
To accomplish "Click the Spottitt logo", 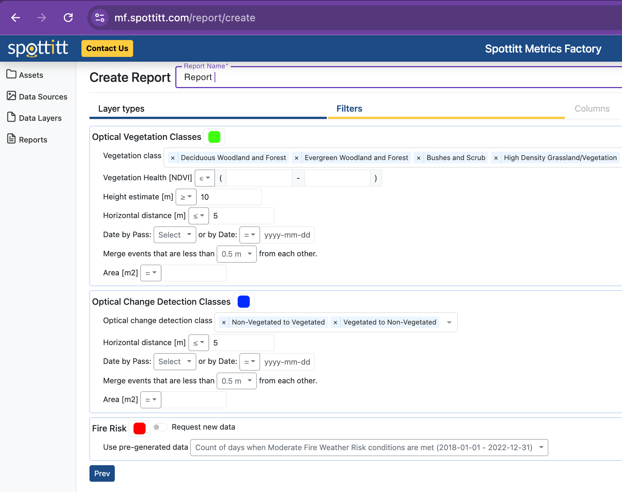I will click(x=38, y=48).
